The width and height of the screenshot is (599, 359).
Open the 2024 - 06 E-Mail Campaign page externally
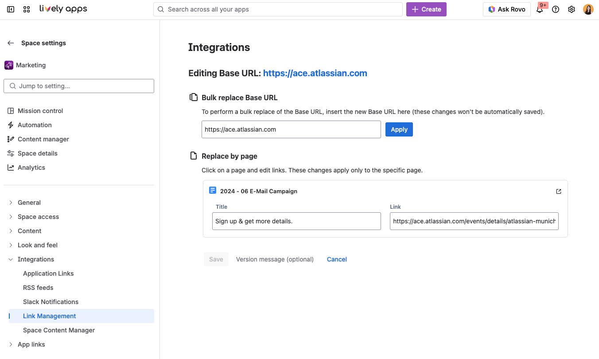tap(558, 191)
